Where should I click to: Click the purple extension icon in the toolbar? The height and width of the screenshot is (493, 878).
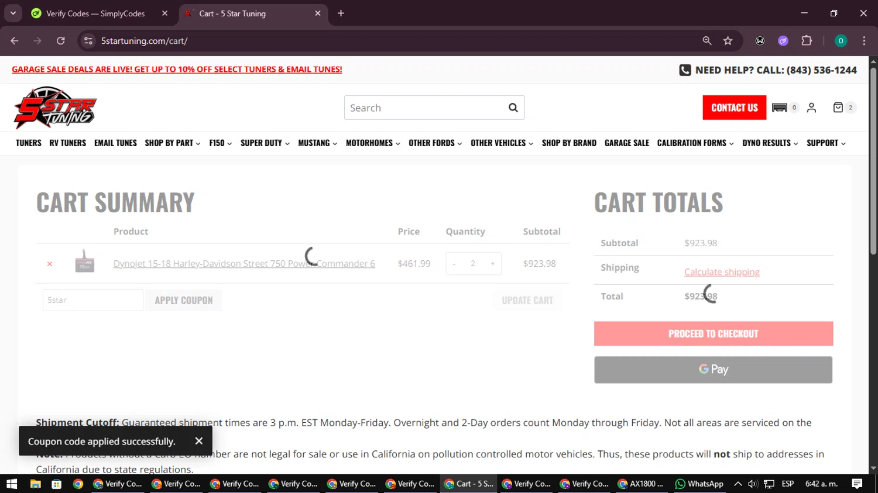783,41
